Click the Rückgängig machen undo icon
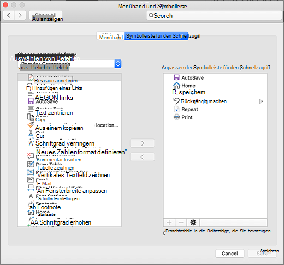Image resolution: width=284 pixels, height=265 pixels. pos(176,101)
